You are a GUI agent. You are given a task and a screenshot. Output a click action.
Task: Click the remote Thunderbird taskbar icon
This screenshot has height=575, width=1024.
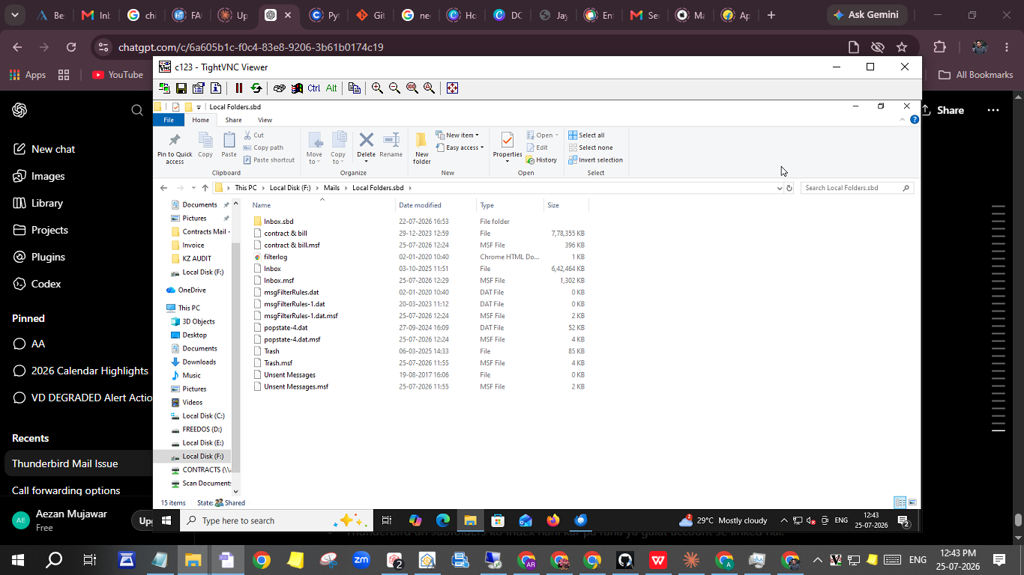pyautogui.click(x=581, y=520)
